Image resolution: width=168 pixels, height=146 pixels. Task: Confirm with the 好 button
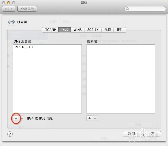152,134
